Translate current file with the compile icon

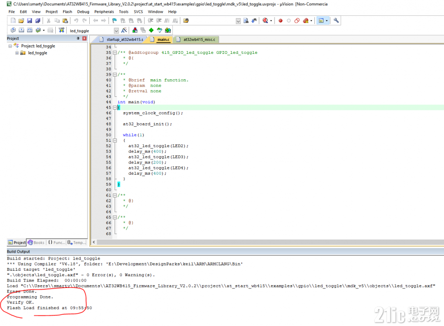point(13,30)
